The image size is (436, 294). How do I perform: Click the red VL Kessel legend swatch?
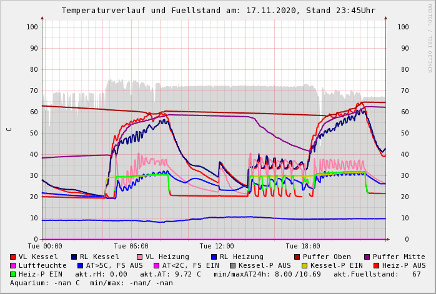point(13,257)
